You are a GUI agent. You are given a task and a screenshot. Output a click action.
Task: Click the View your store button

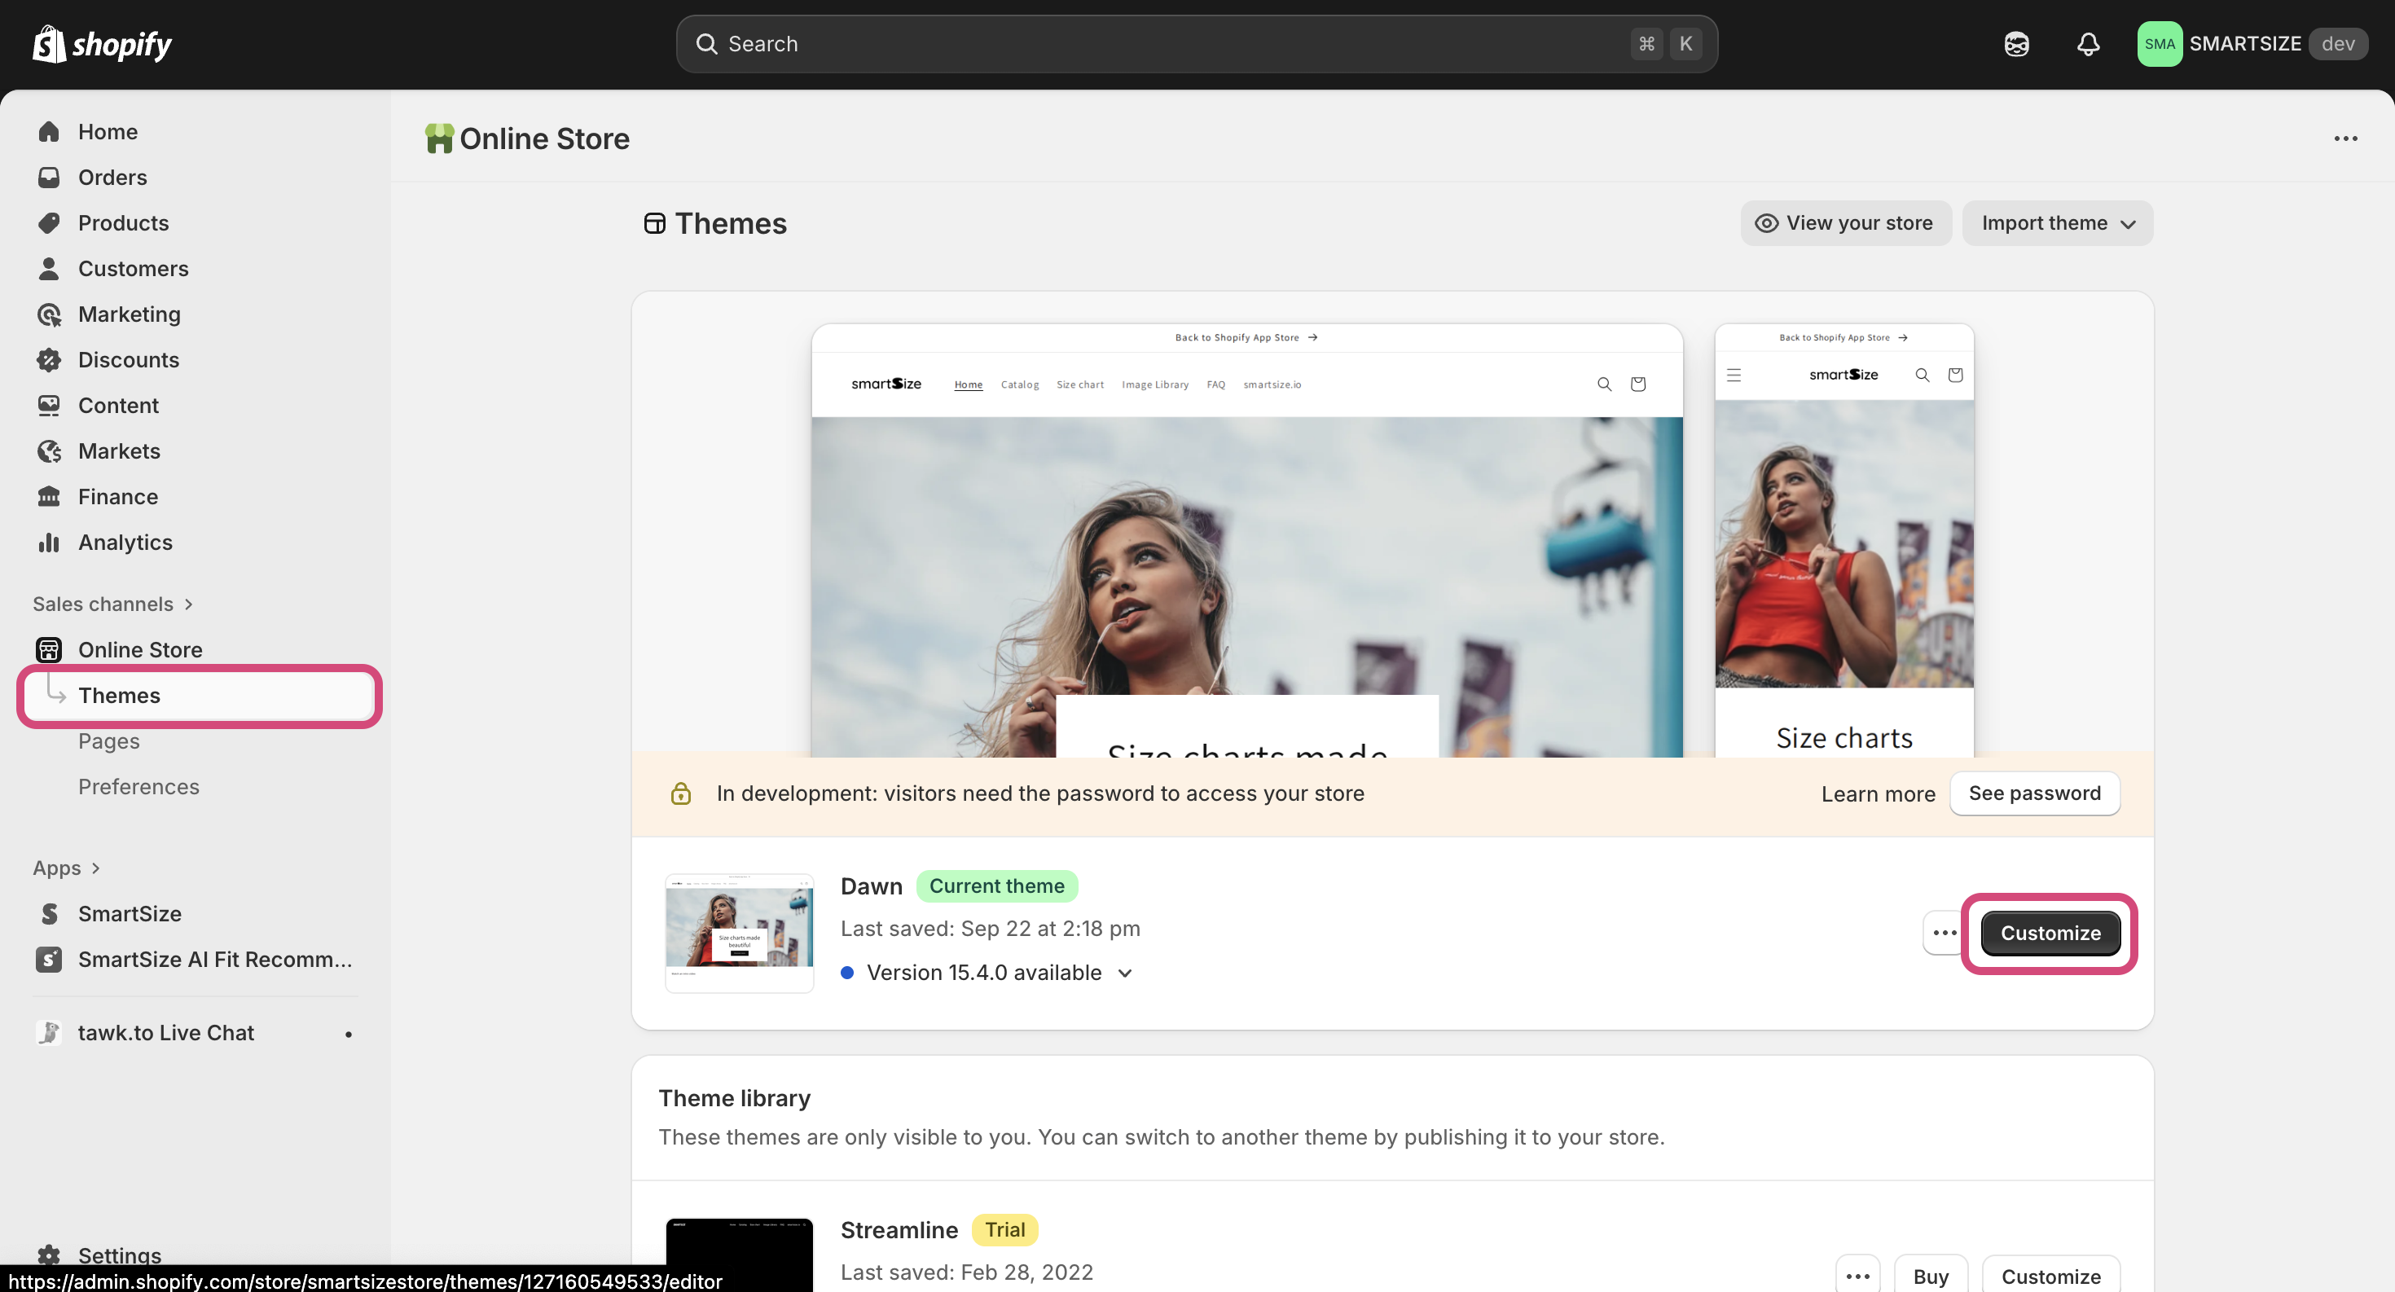1844,223
